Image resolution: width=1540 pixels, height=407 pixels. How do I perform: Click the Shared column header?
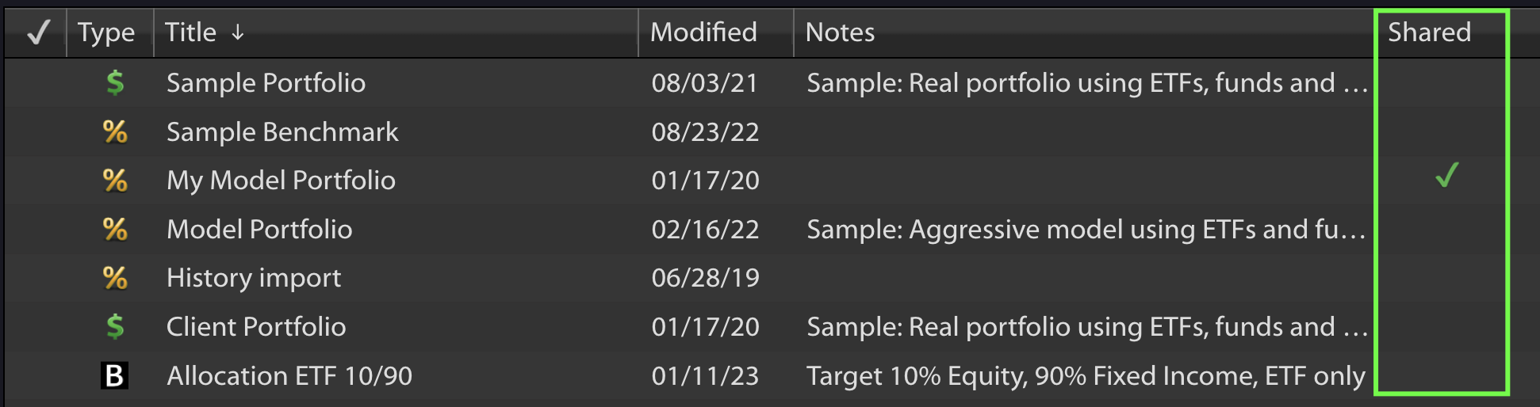click(1429, 32)
